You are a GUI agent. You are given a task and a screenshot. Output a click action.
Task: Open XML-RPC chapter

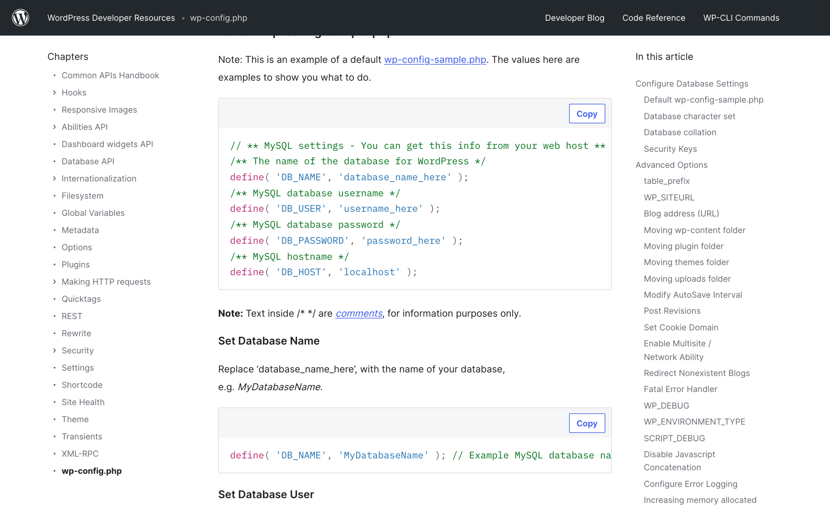pyautogui.click(x=80, y=454)
